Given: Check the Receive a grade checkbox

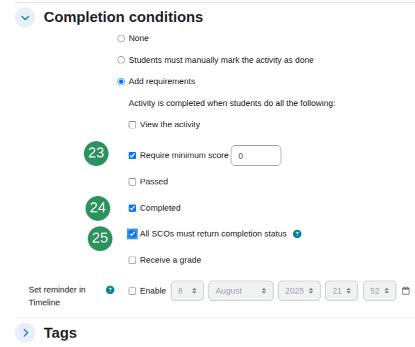Looking at the screenshot, I should [x=132, y=260].
